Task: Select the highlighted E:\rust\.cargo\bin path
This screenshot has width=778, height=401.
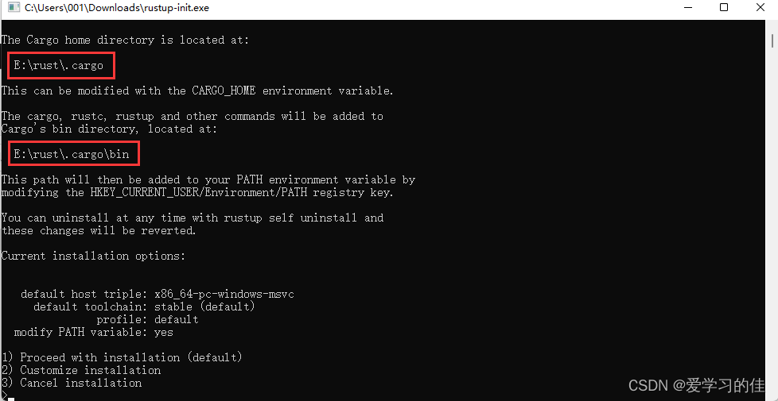Action: [x=72, y=154]
